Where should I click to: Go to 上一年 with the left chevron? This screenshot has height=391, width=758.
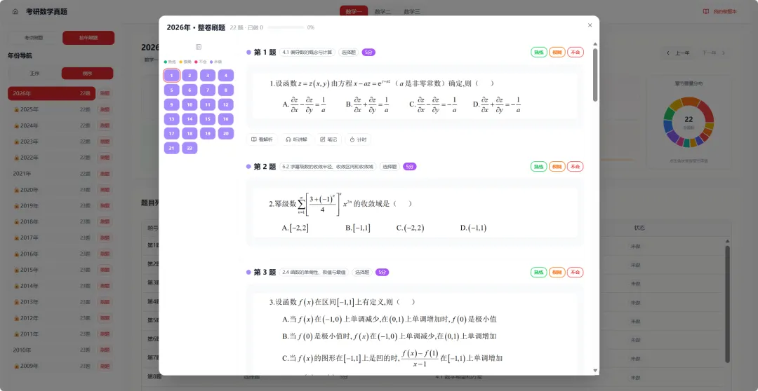point(678,53)
